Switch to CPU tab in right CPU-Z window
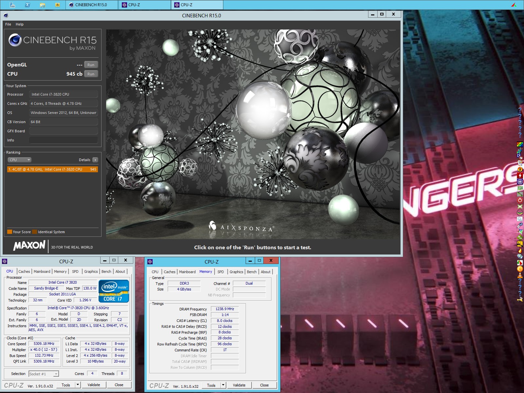 (x=155, y=272)
